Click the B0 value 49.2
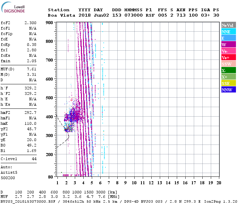238x204 pixels. point(32,145)
